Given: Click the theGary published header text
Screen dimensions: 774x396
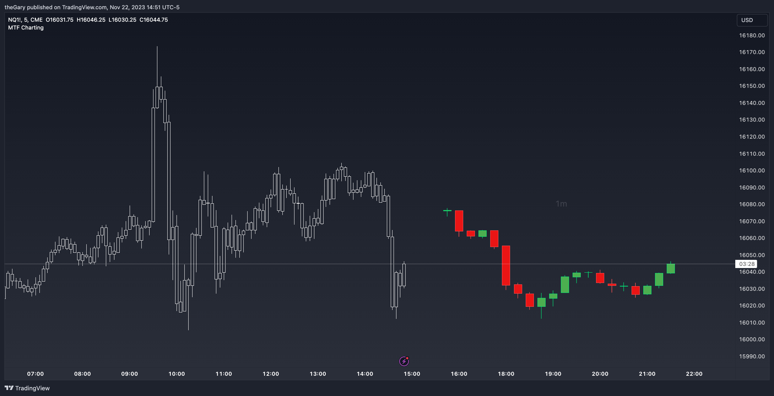Looking at the screenshot, I should tap(92, 7).
